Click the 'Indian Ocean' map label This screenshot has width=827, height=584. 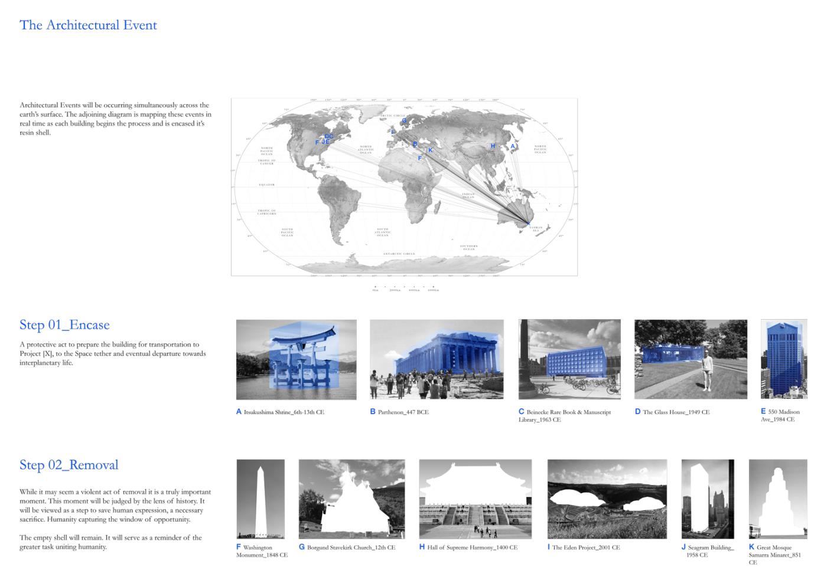468,195
